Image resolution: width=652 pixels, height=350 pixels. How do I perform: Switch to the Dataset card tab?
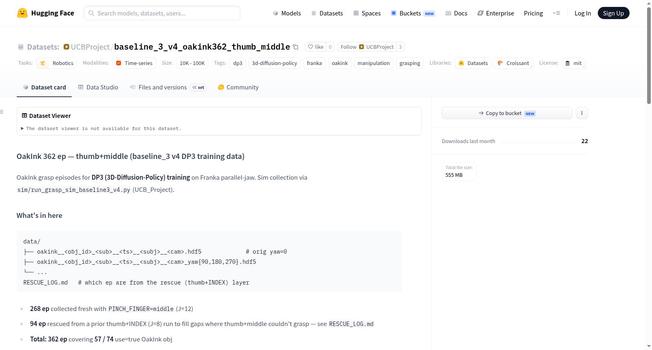pos(44,87)
